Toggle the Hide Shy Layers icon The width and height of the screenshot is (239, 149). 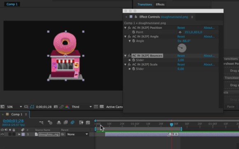click(x=59, y=123)
